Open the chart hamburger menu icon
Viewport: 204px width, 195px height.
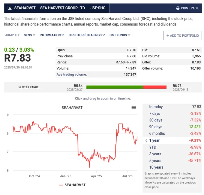pyautogui.click(x=134, y=108)
